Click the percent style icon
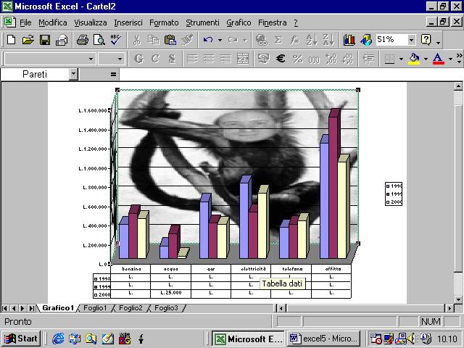464x348 pixels. (297, 59)
